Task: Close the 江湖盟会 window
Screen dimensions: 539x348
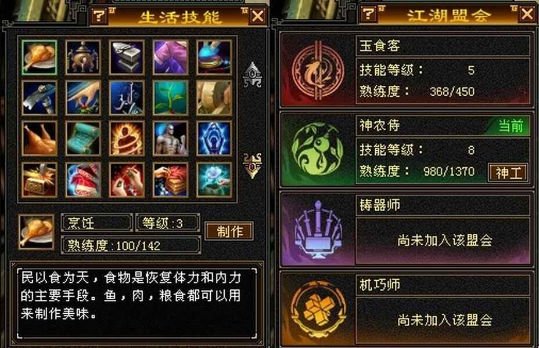Action: tap(527, 14)
